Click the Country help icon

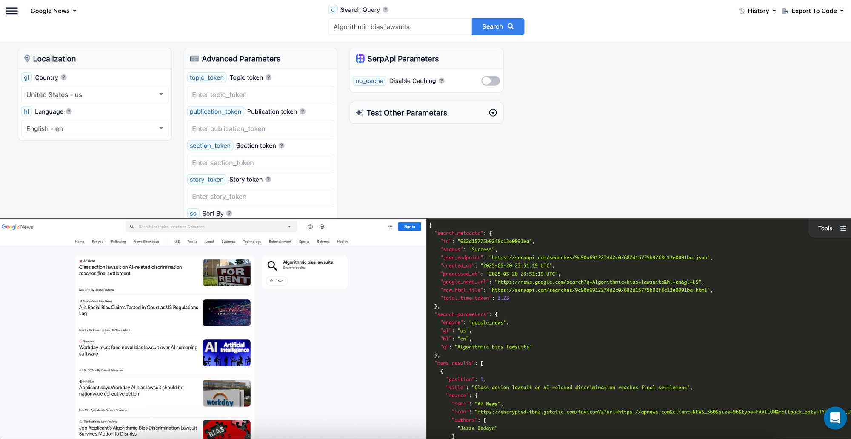pos(64,77)
